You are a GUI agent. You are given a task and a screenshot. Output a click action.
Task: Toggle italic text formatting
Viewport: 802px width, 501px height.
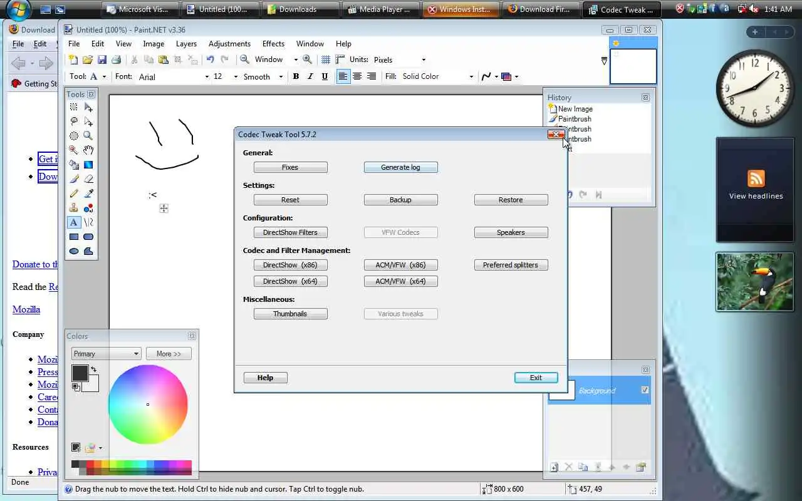[x=310, y=76]
